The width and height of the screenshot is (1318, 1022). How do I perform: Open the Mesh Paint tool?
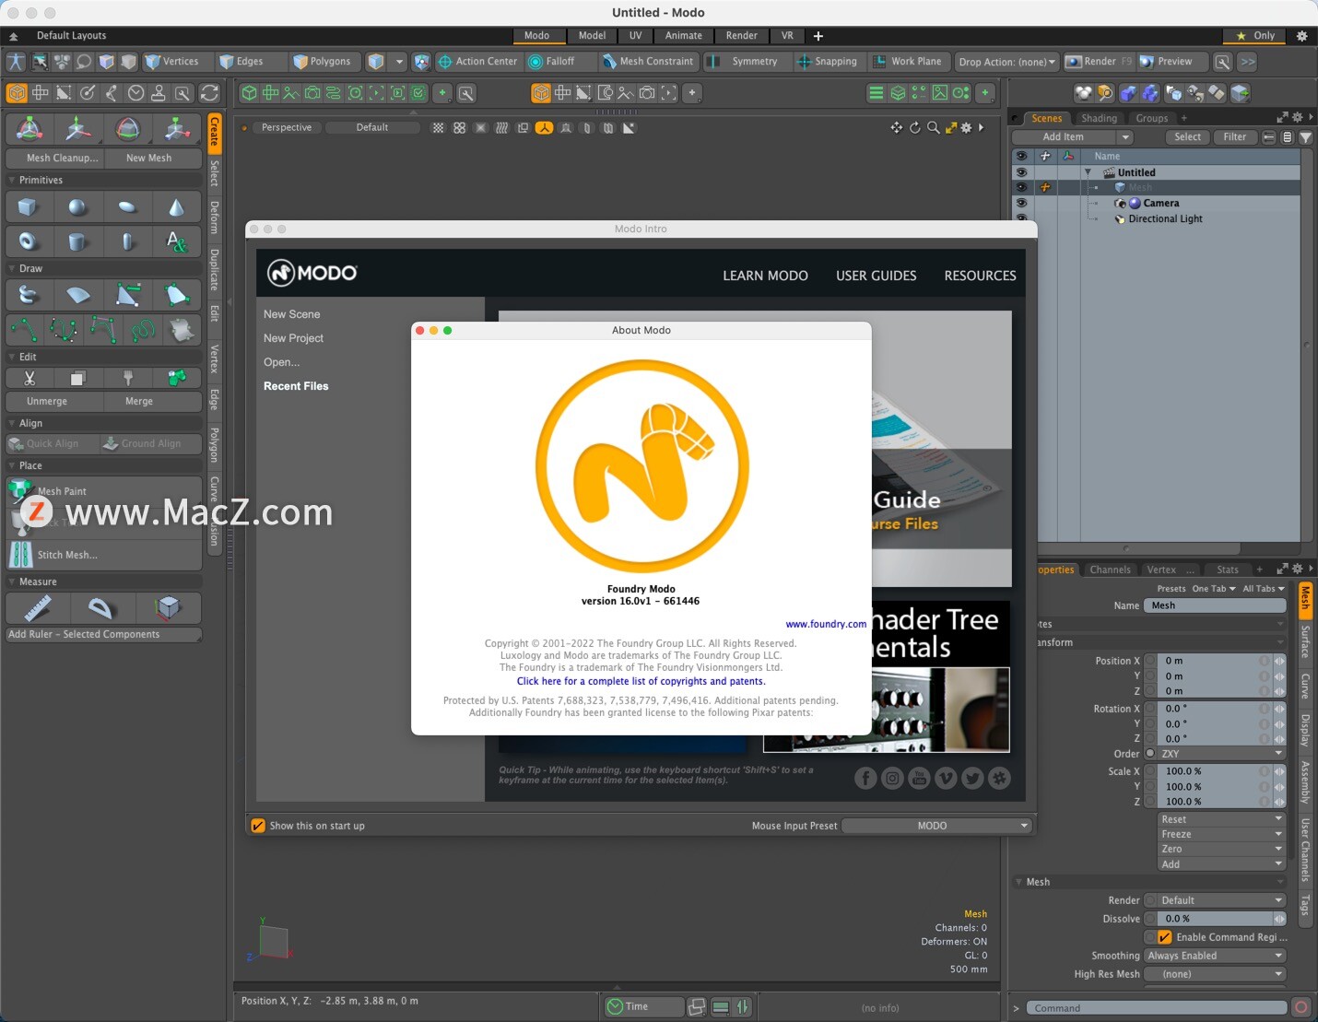coord(104,491)
